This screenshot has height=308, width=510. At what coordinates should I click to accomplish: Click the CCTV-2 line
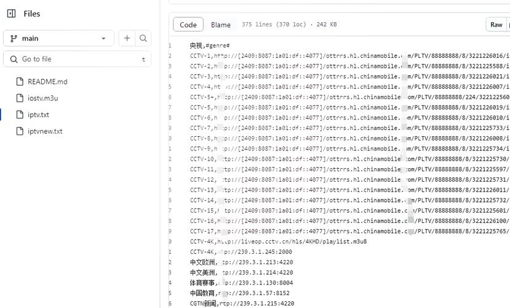coord(350,66)
